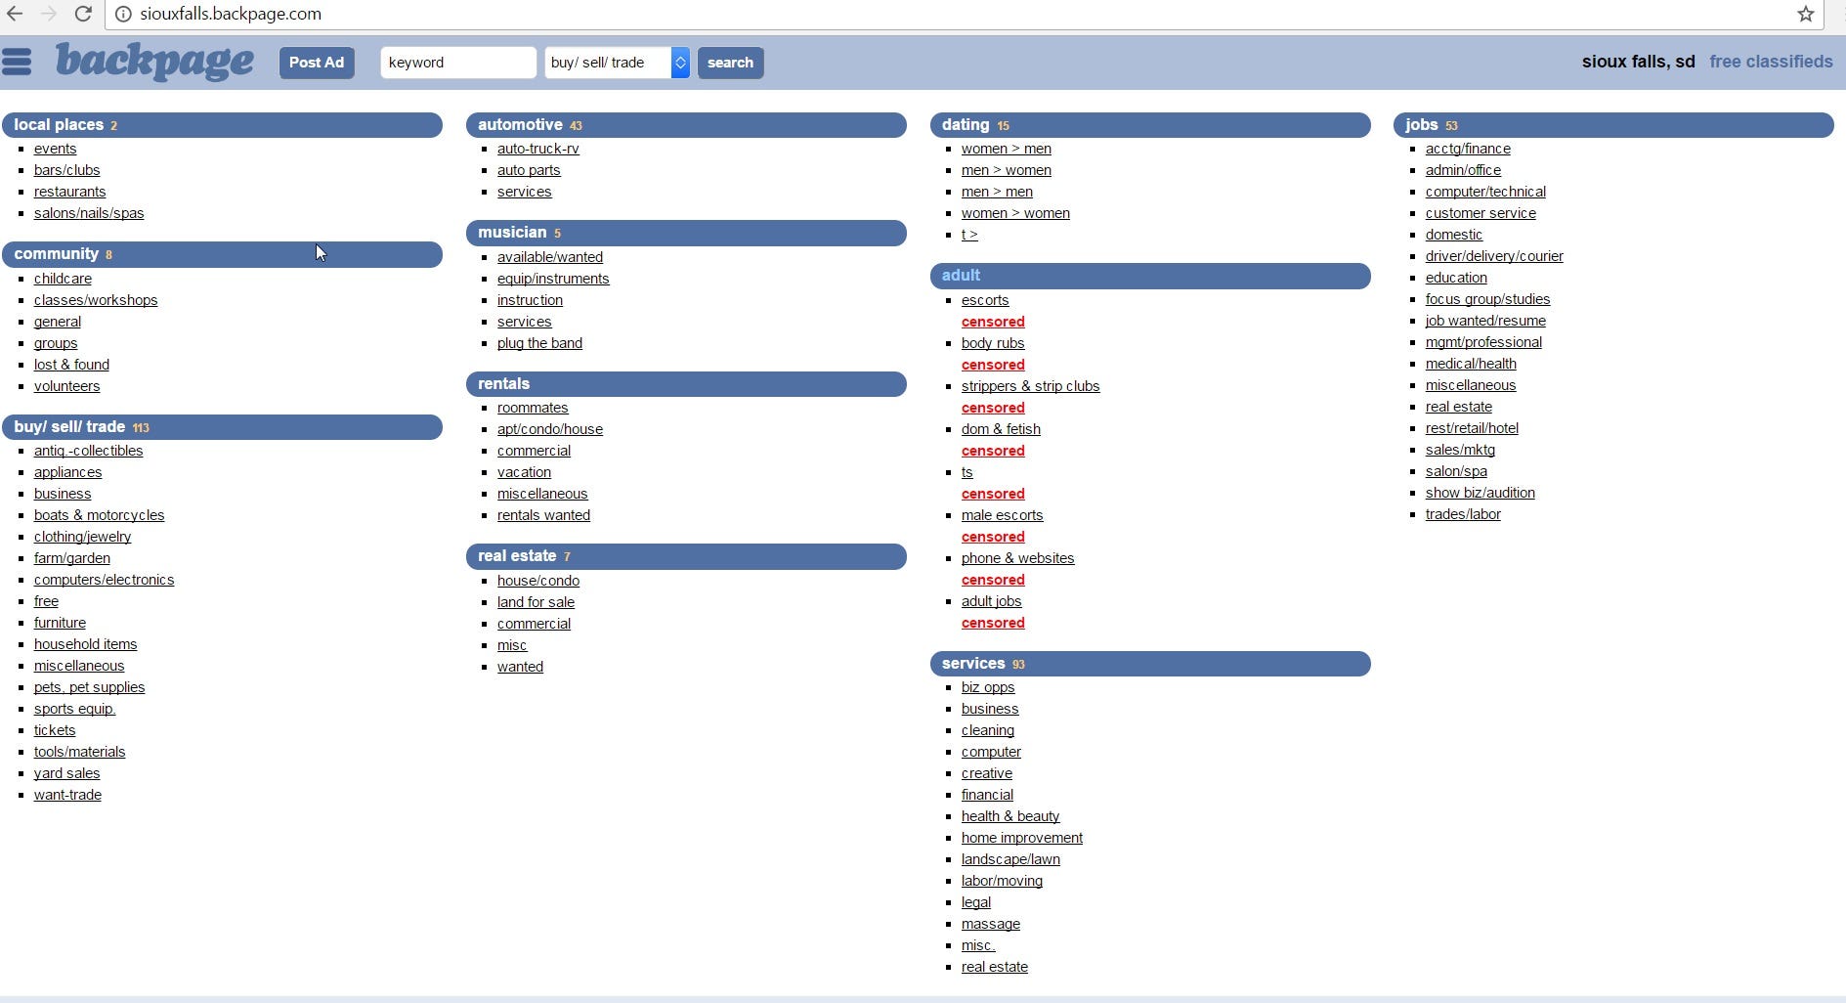Bookmark page with star icon
The height and width of the screenshot is (1003, 1846).
tap(1806, 14)
